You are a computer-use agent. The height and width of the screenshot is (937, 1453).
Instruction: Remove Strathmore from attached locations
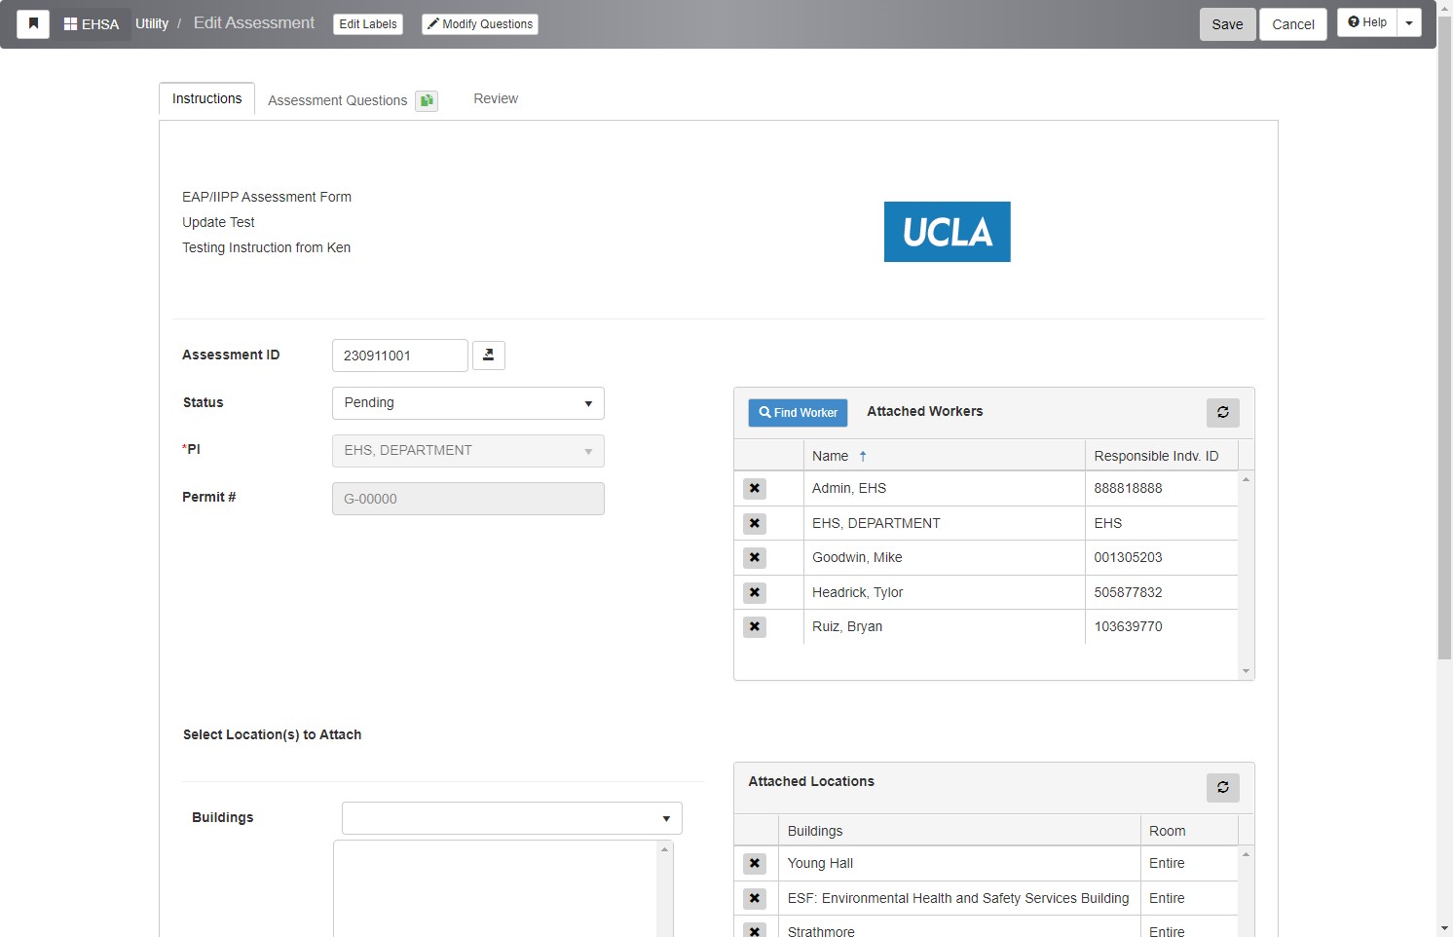(x=755, y=932)
